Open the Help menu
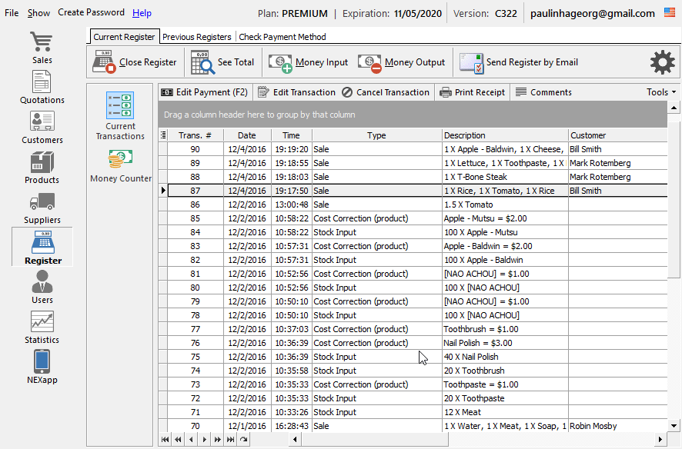682x449 pixels. tap(142, 13)
